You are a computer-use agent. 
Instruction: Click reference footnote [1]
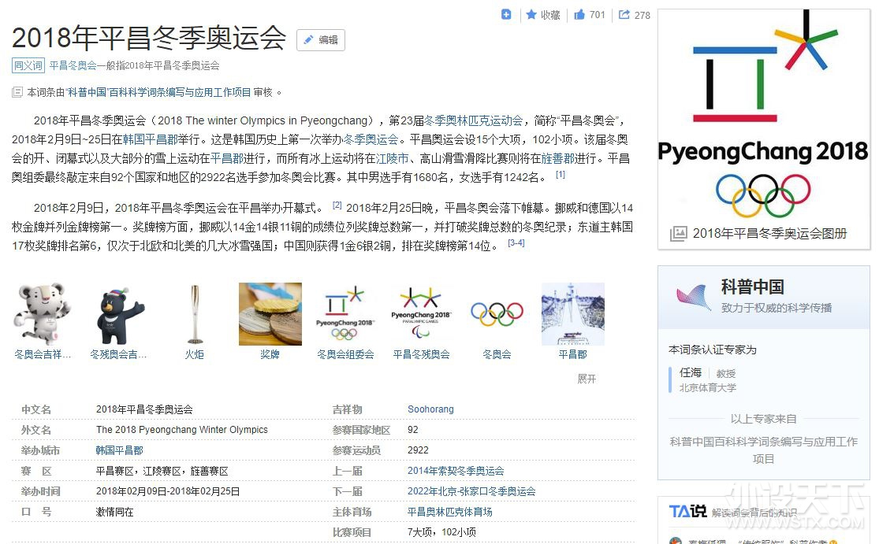(560, 175)
